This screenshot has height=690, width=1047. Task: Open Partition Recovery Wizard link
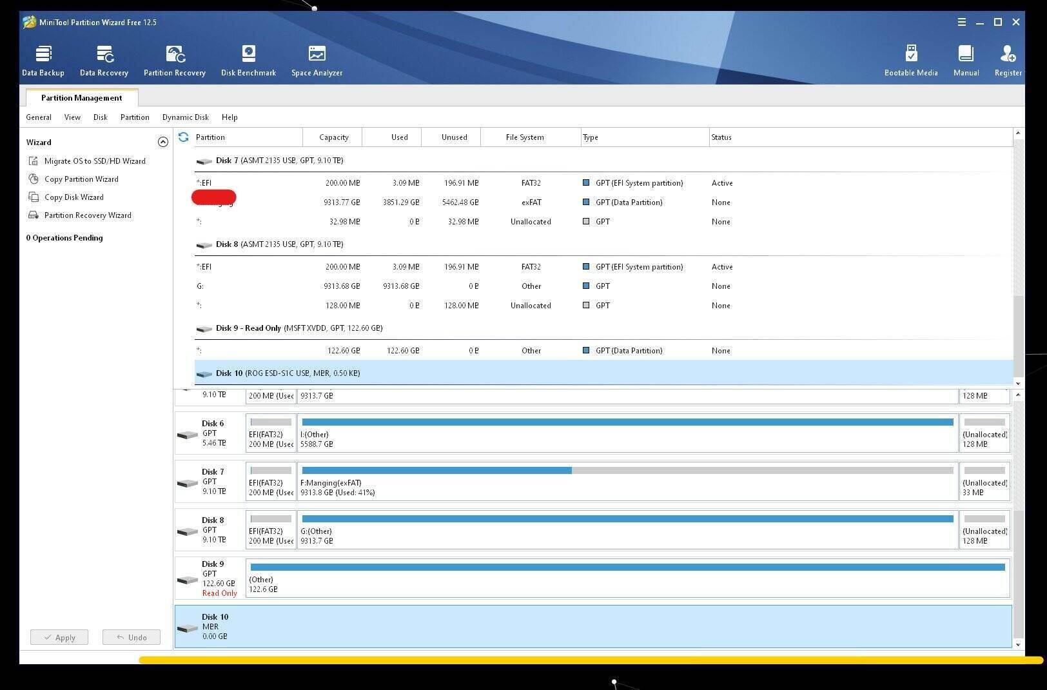[x=88, y=215]
